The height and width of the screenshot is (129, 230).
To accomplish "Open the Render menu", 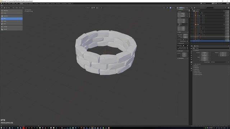I will (9, 3).
